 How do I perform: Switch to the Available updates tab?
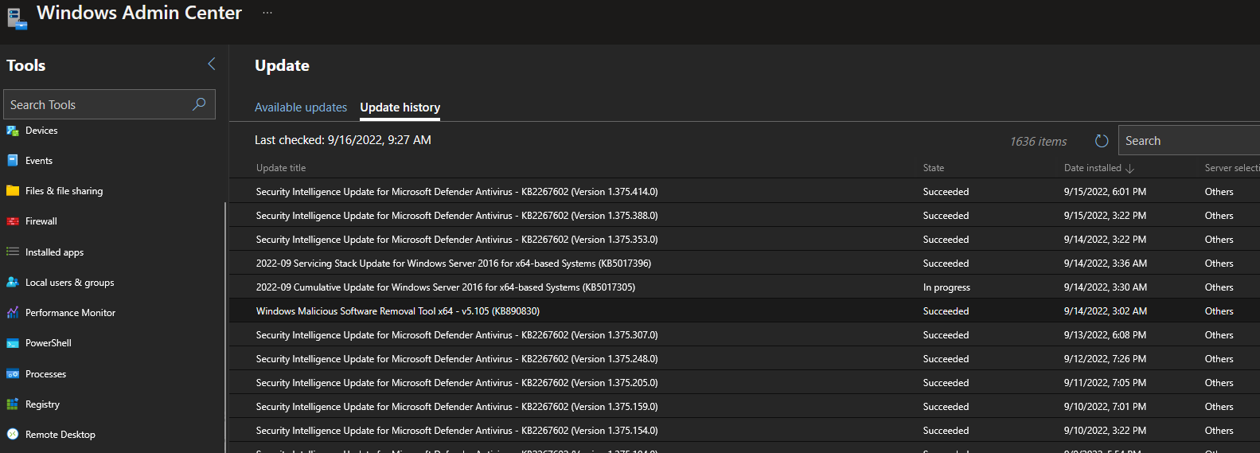tap(301, 107)
